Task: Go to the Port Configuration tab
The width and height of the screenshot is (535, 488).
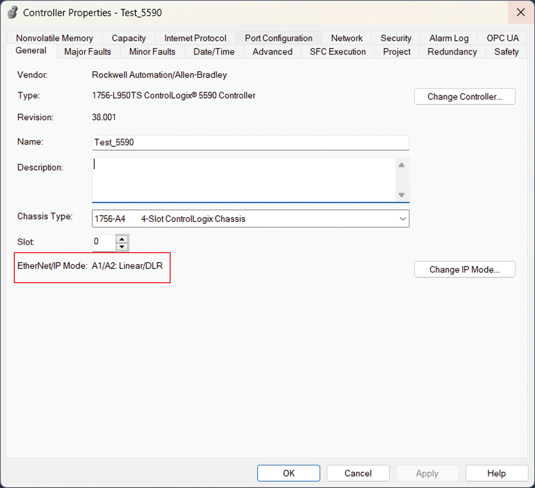Action: point(278,38)
